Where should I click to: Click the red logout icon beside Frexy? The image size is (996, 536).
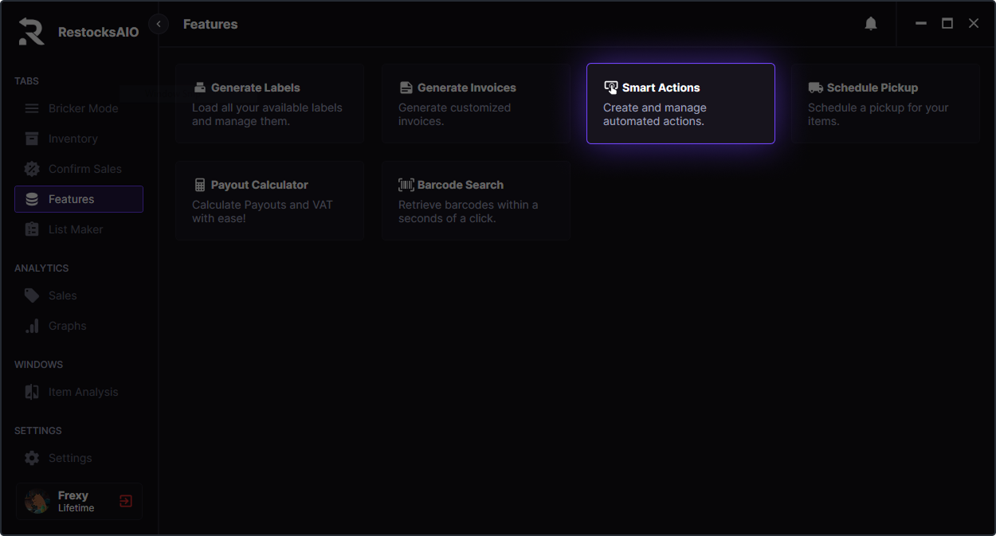(x=126, y=501)
